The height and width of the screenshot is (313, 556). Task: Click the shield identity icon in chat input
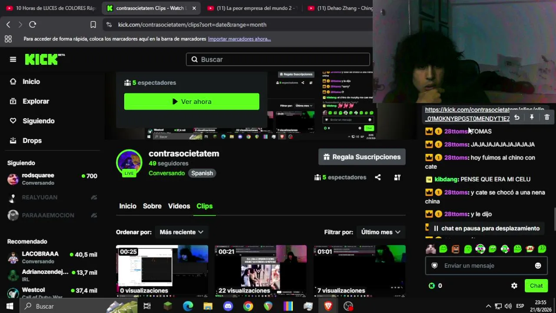tap(434, 266)
